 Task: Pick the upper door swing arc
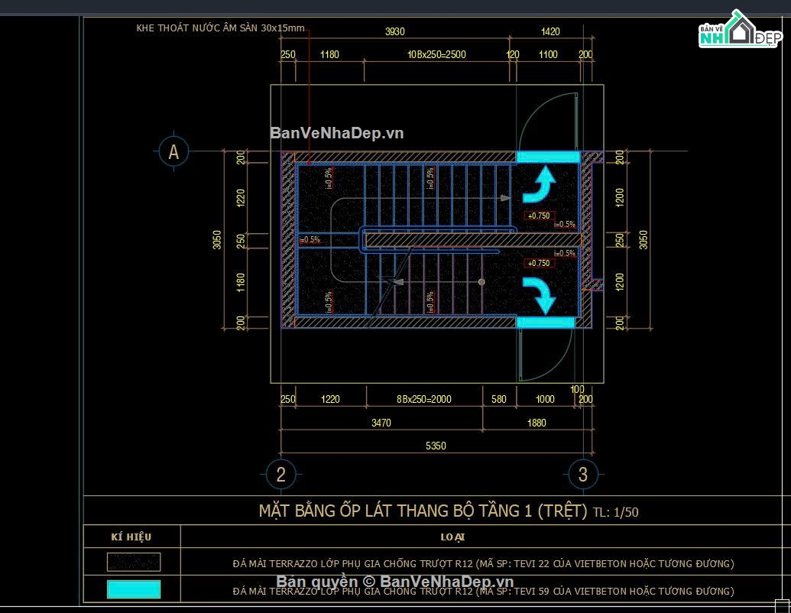click(x=549, y=122)
